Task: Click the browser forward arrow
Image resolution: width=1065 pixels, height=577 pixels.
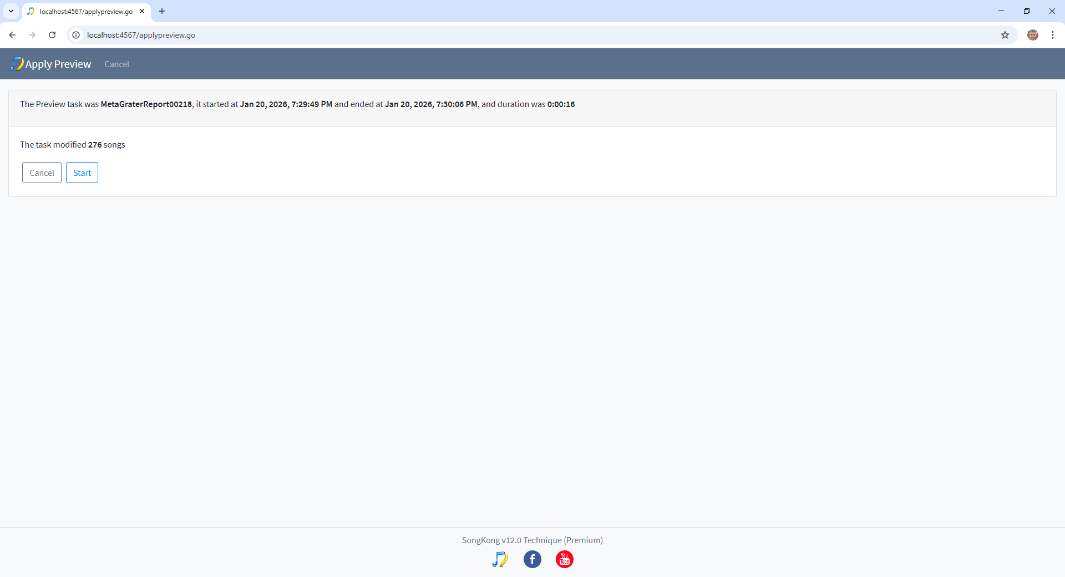Action: (32, 35)
